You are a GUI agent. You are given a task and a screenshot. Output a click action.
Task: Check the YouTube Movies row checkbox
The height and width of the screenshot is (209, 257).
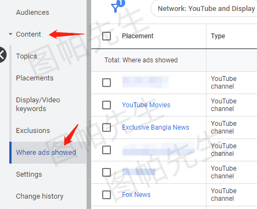tap(107, 105)
